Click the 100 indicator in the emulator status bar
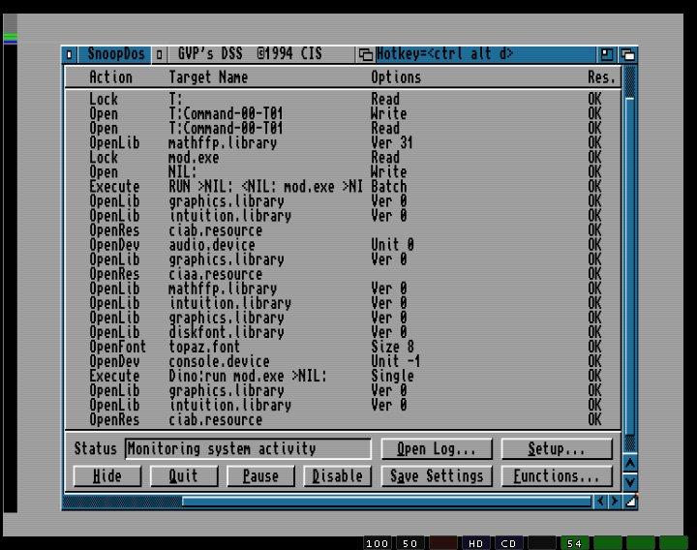This screenshot has width=697, height=550. point(377,543)
